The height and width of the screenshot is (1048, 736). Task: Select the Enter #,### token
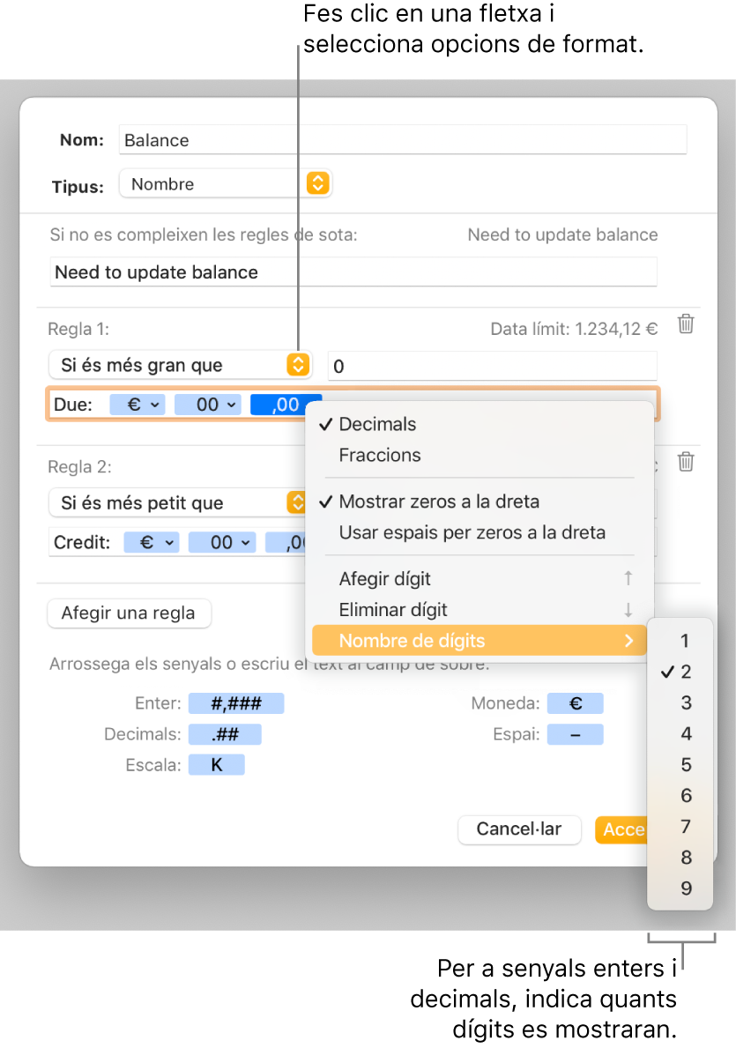coord(236,703)
